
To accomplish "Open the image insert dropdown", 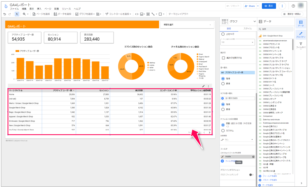I will point(142,14).
